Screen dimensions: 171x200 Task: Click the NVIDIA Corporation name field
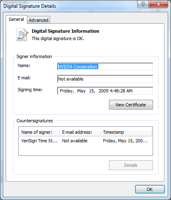105,67
